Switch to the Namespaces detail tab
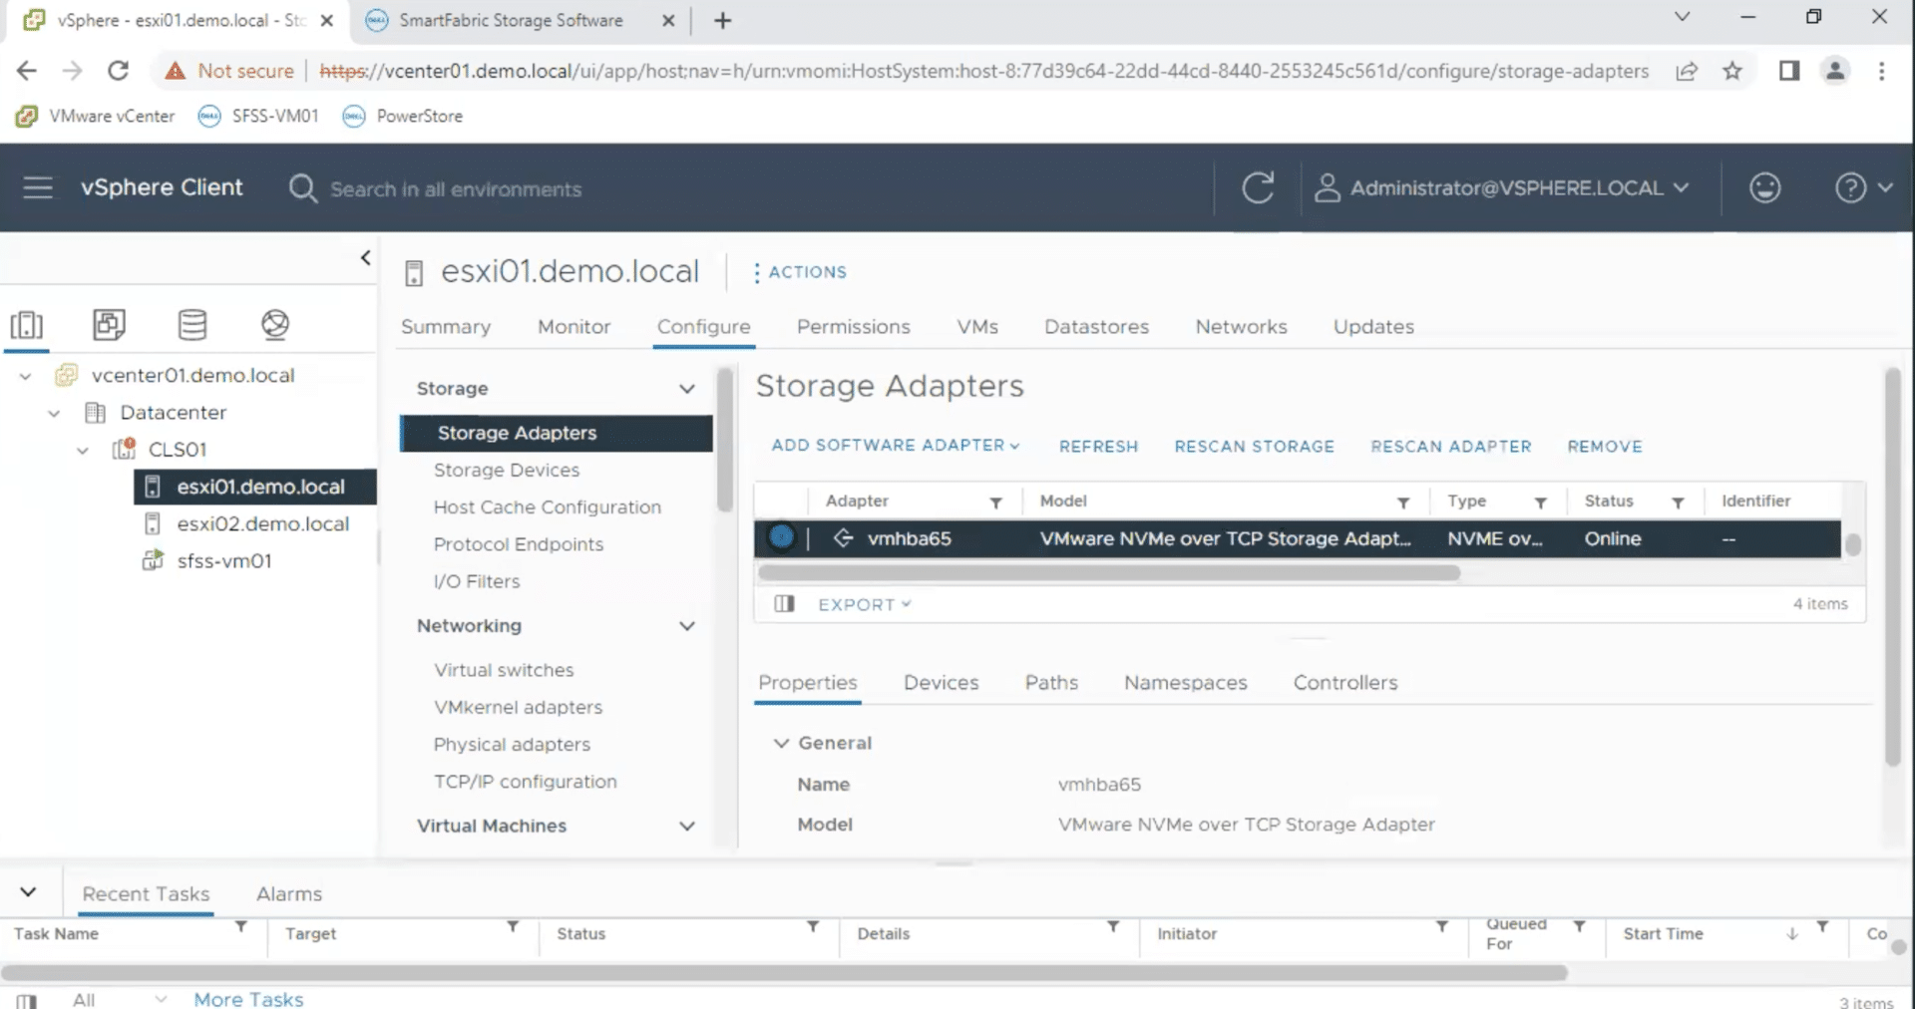Image resolution: width=1915 pixels, height=1009 pixels. tap(1185, 682)
